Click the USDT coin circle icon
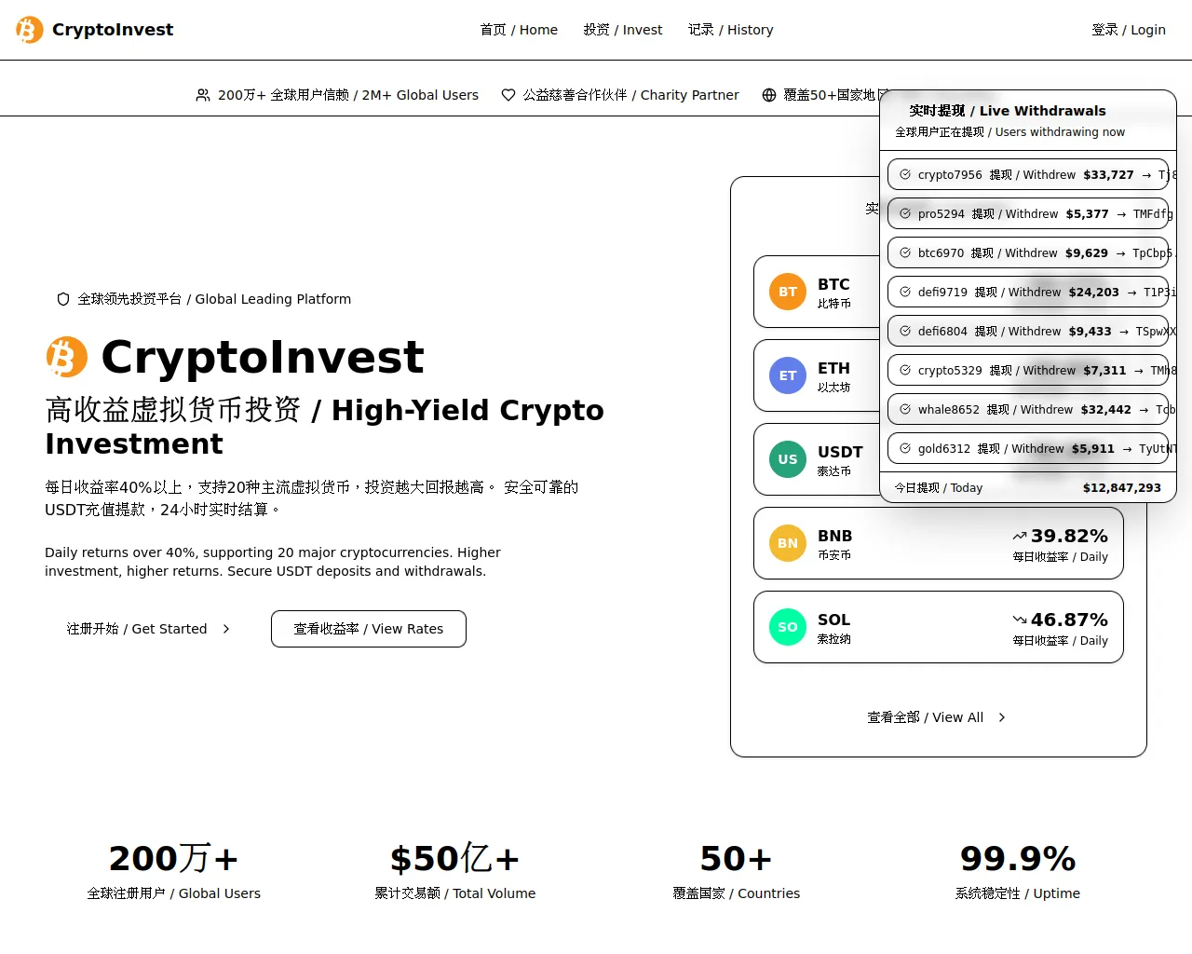 click(x=788, y=459)
